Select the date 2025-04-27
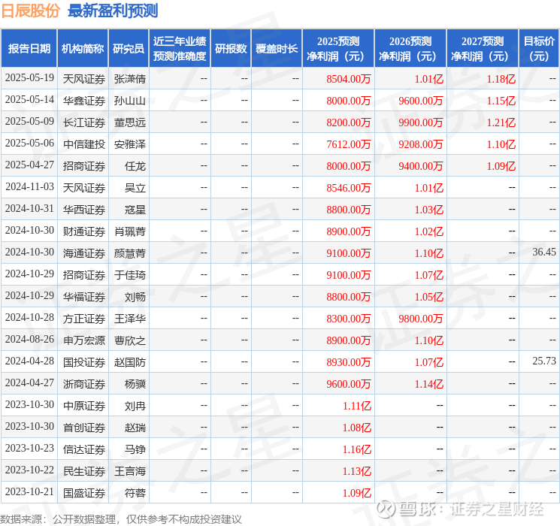The image size is (560, 526). [x=29, y=165]
